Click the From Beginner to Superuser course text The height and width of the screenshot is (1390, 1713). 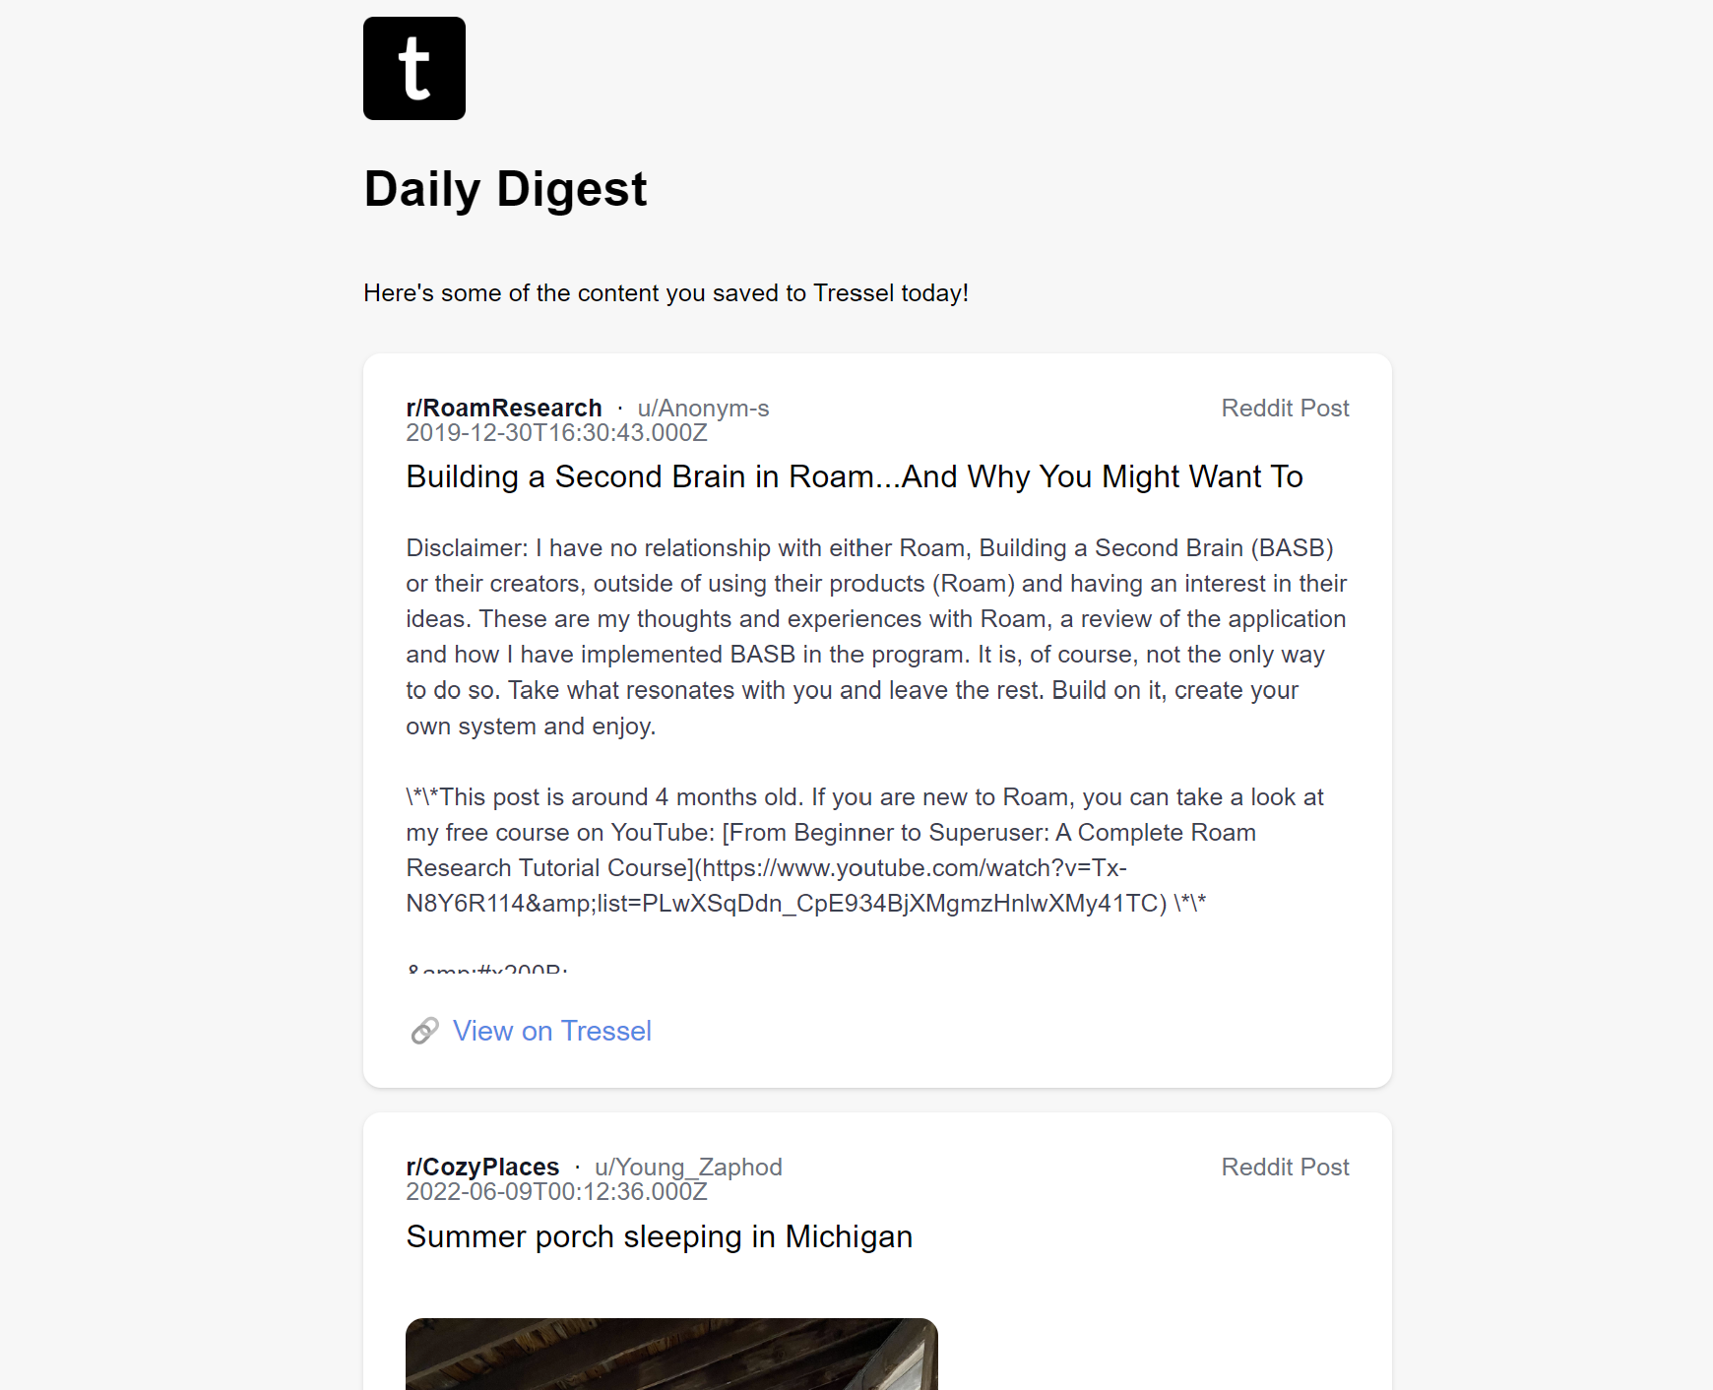(989, 833)
